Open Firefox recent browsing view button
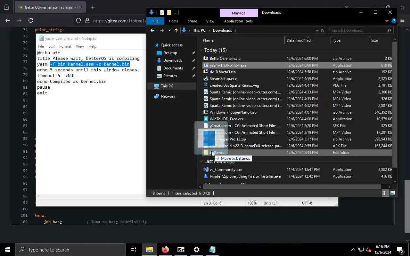The image size is (410, 256). 6,7
